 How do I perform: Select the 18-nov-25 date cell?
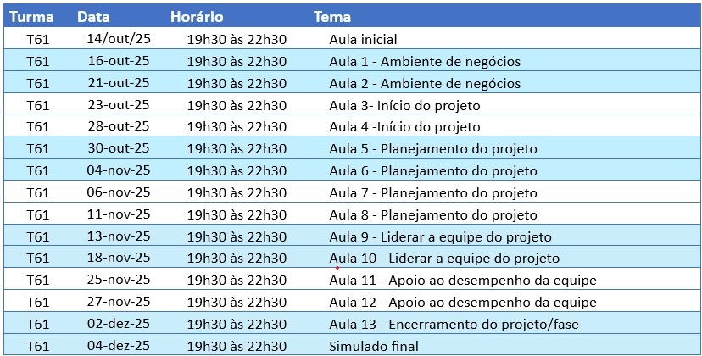pos(118,258)
